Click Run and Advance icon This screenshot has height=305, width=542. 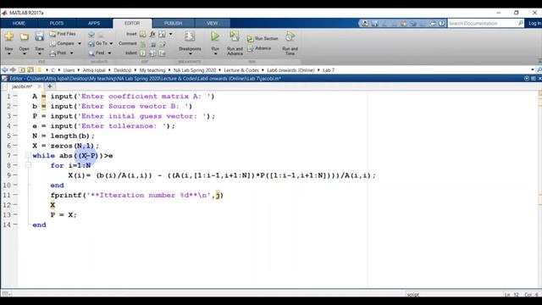coord(235,36)
